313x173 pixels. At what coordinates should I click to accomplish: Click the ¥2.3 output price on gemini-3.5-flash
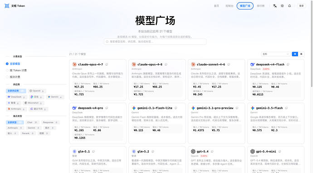point(274,130)
